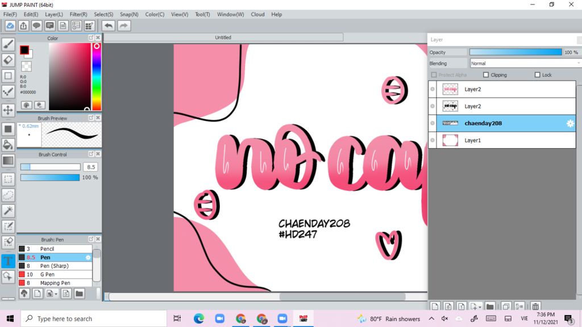Click the round speech bubble toolbar icon
The width and height of the screenshot is (582, 327).
click(x=36, y=26)
